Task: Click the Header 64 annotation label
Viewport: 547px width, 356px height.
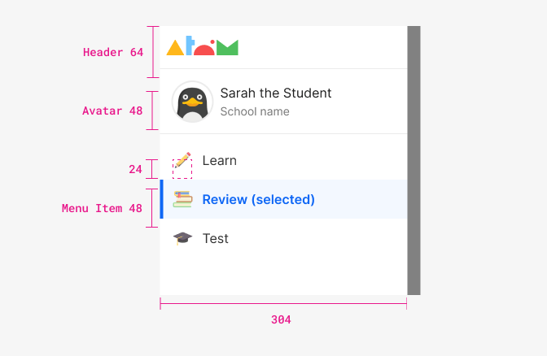Action: coord(113,52)
